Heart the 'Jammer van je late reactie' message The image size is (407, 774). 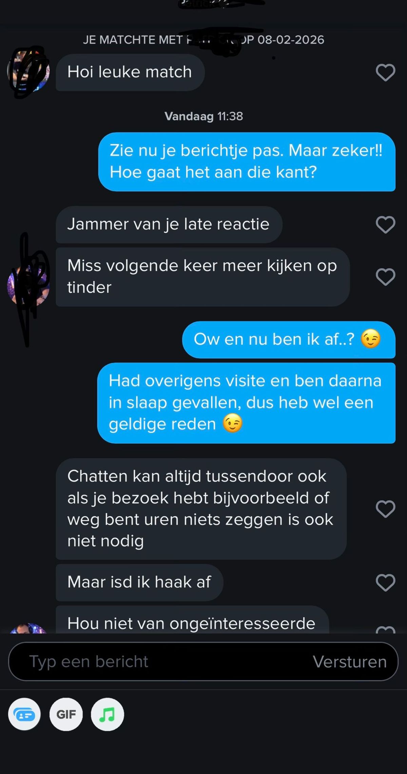[385, 224]
